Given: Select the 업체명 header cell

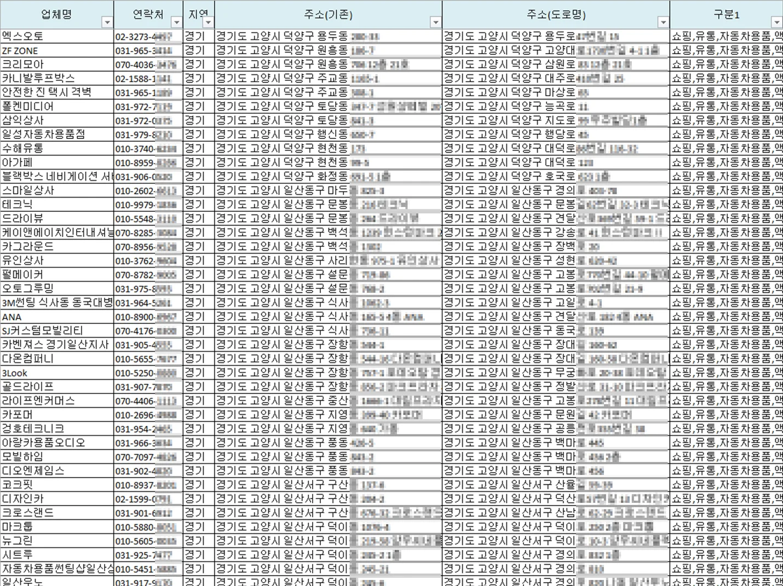Looking at the screenshot, I should tap(57, 15).
